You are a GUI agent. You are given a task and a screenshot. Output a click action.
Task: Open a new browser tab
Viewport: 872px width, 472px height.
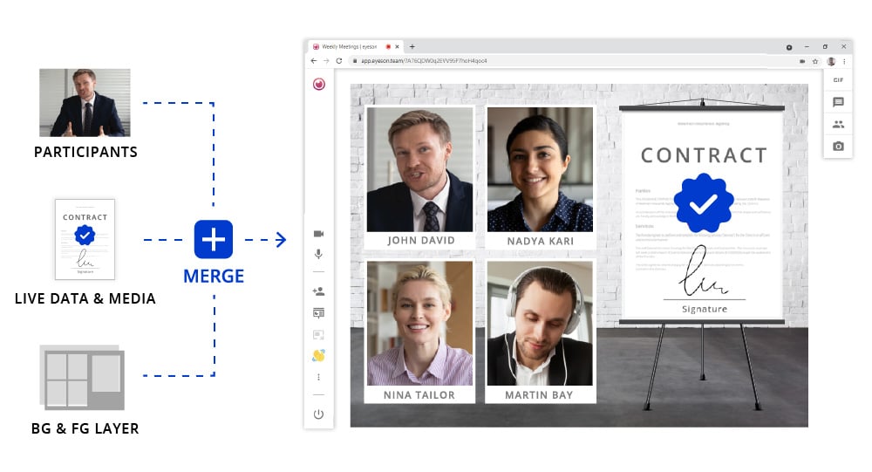tap(412, 47)
